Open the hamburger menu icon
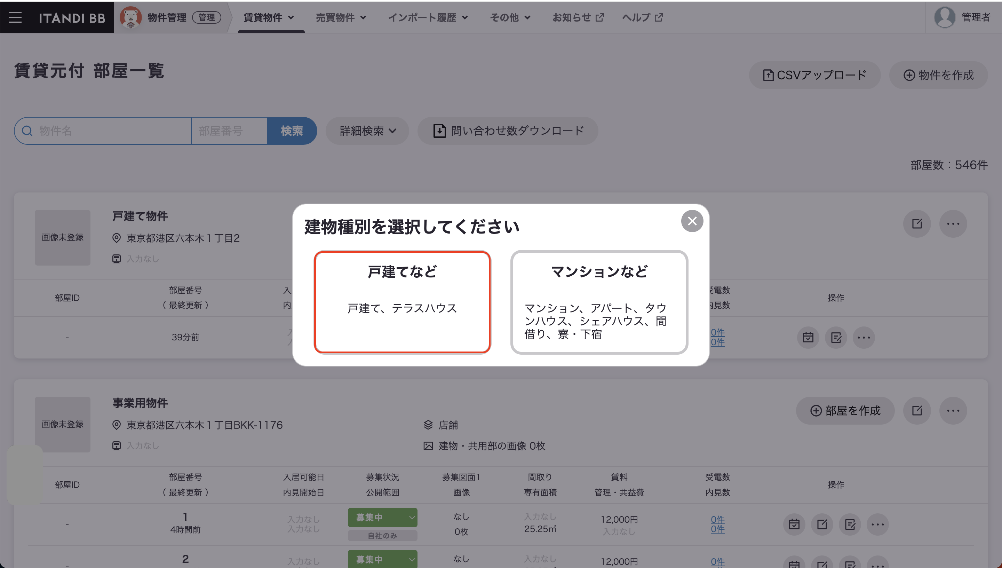The width and height of the screenshot is (1002, 568). pyautogui.click(x=15, y=17)
